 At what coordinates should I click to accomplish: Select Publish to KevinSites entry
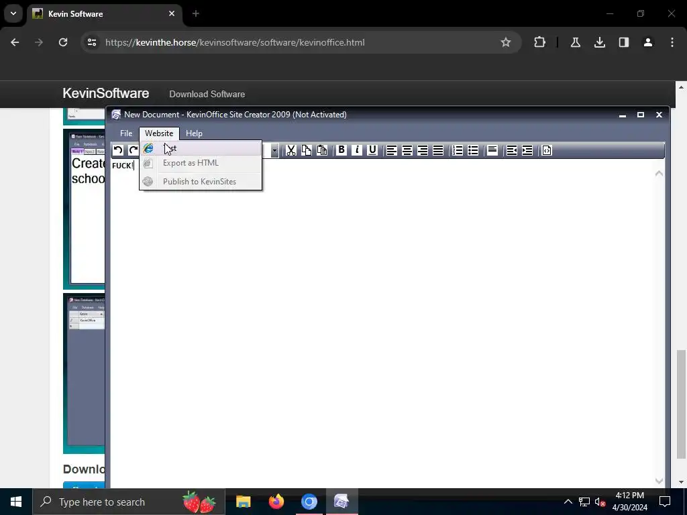click(x=201, y=181)
